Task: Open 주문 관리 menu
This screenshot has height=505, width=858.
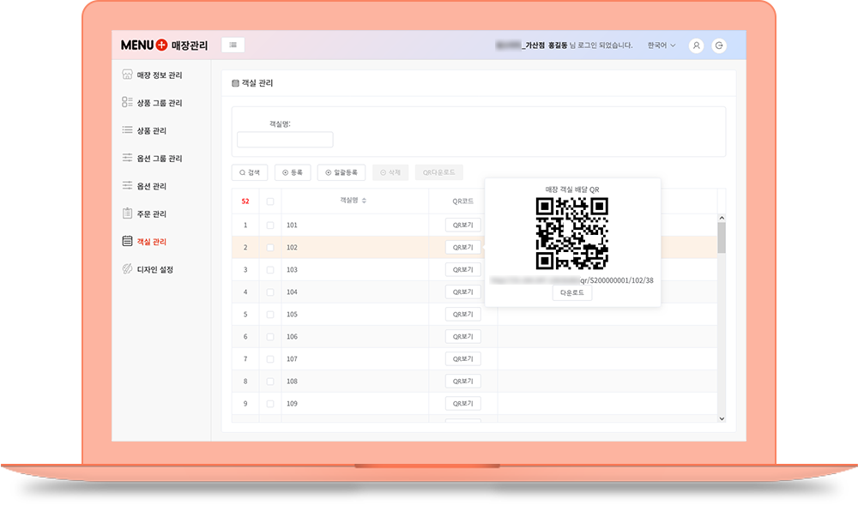Action: (x=152, y=214)
